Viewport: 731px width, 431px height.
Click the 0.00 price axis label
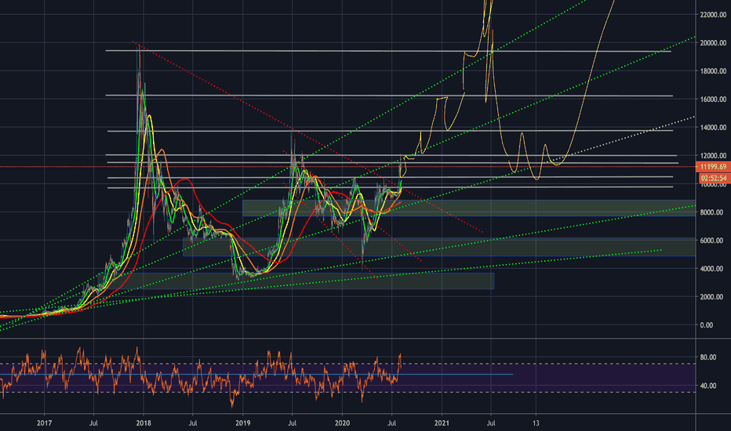[707, 325]
